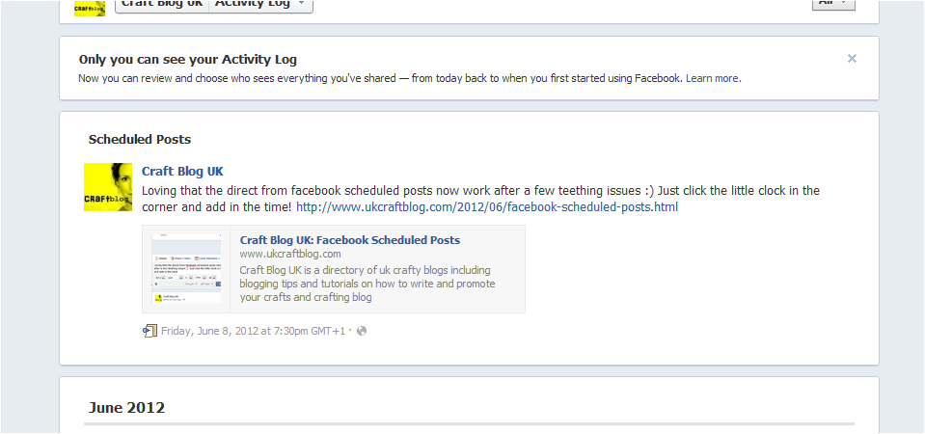Screen dimensions: 925x434
Task: Open the Learn more link
Action: click(x=712, y=78)
